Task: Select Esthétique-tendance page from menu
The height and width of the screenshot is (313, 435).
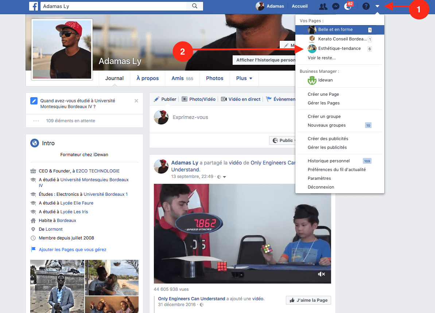Action: [339, 48]
